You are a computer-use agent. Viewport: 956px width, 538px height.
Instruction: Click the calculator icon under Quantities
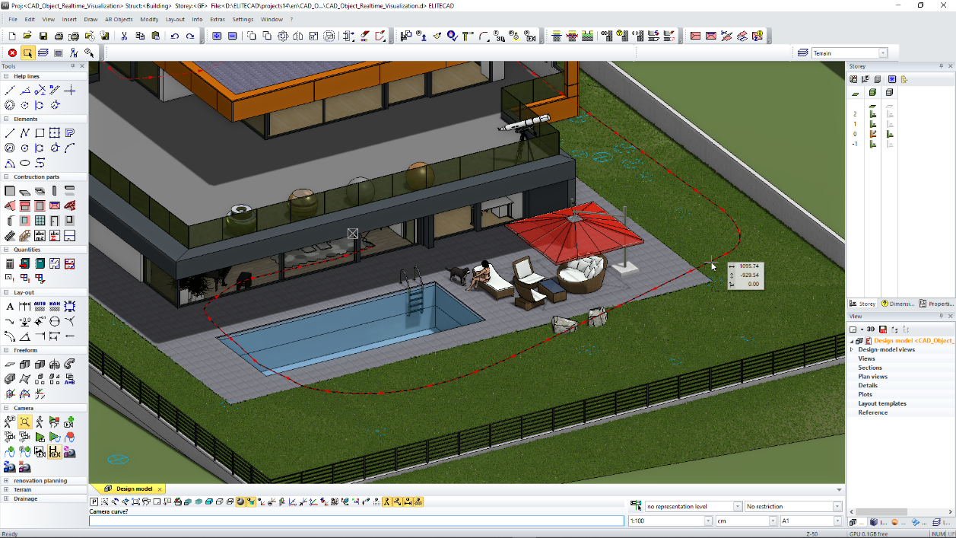[10, 263]
